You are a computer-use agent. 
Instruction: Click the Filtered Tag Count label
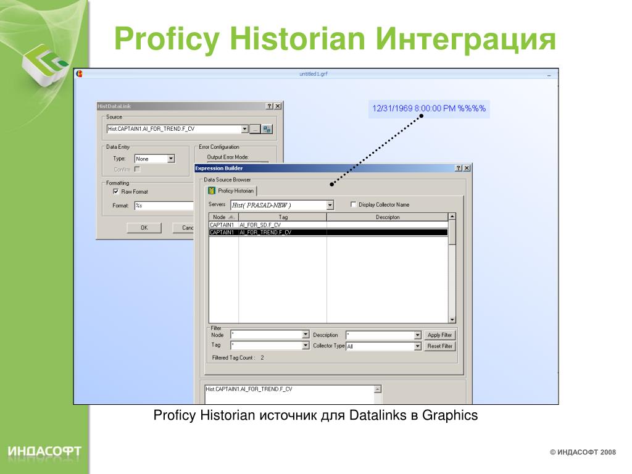click(233, 357)
